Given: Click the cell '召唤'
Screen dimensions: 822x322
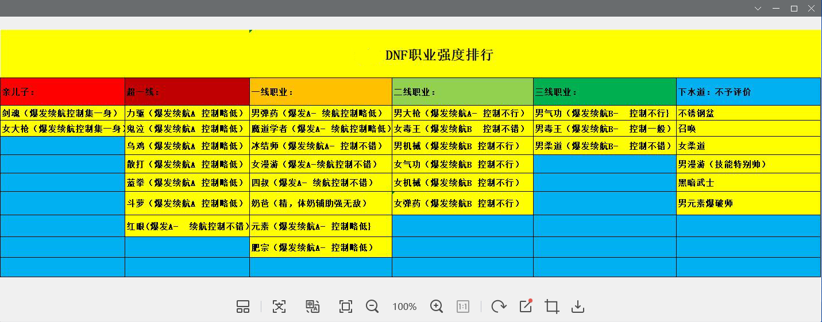Looking at the screenshot, I should click(748, 129).
